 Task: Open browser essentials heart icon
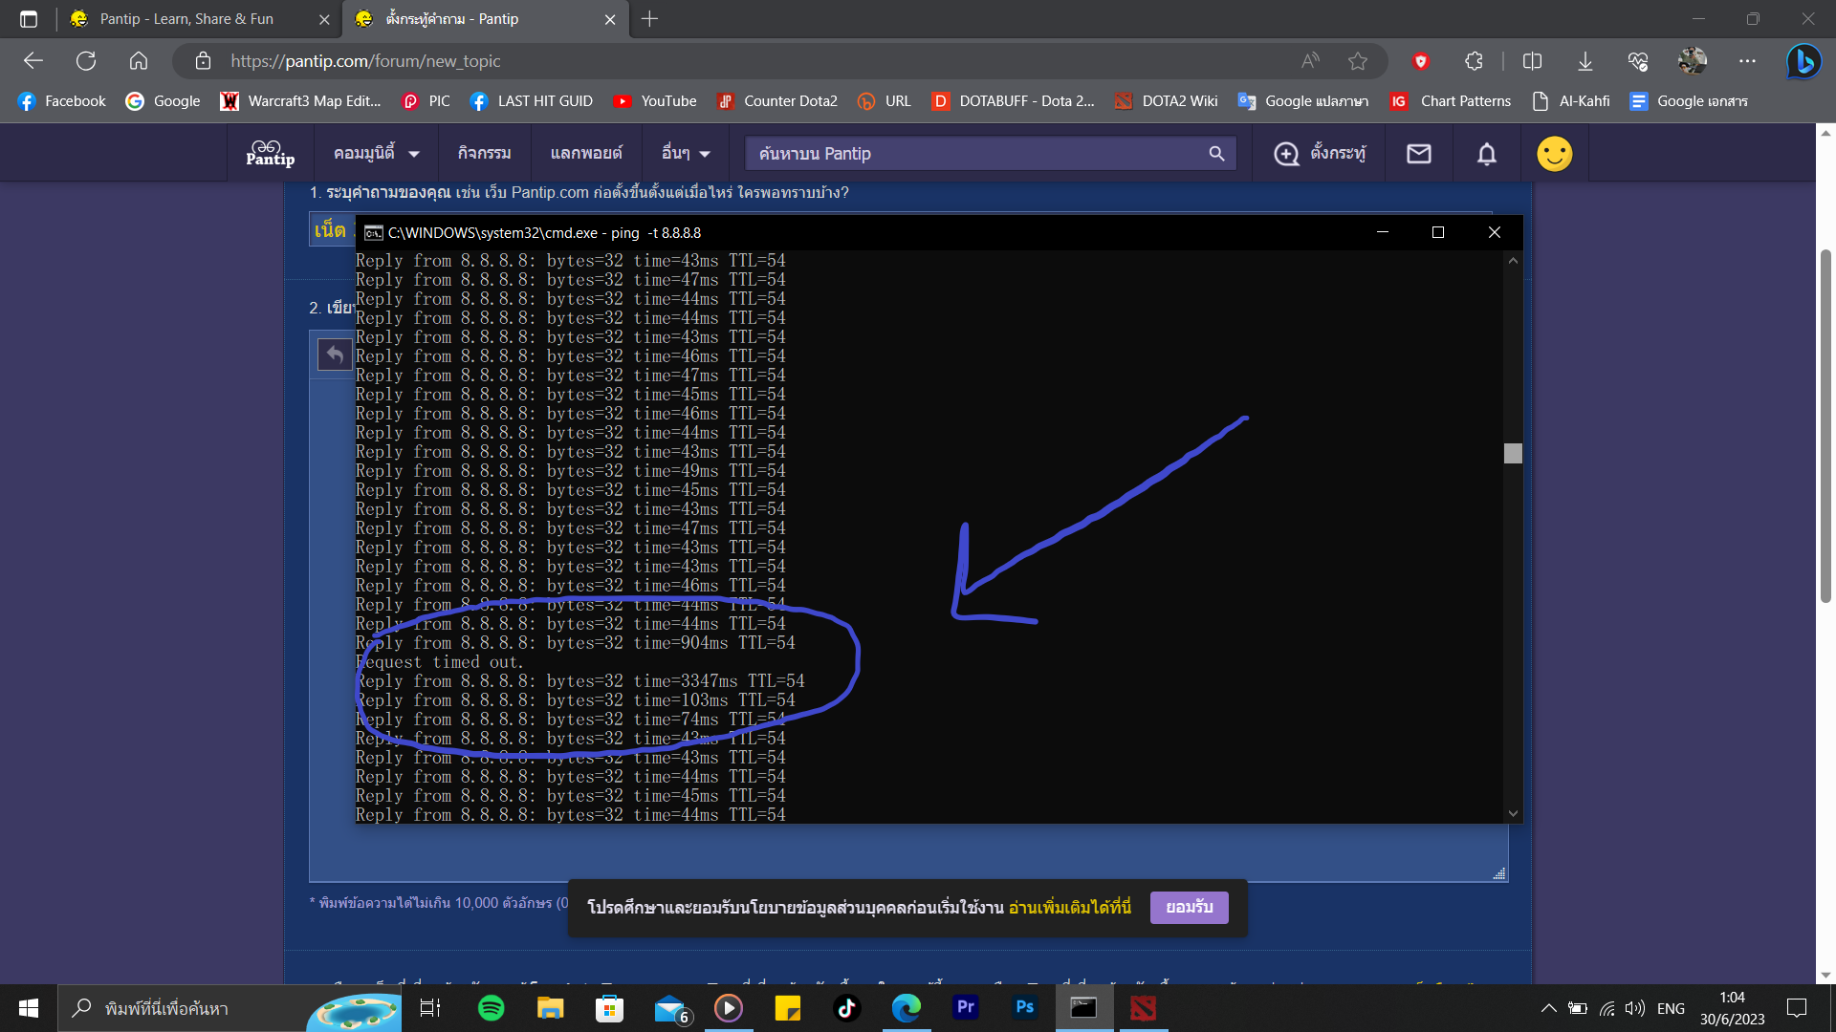point(1638,61)
